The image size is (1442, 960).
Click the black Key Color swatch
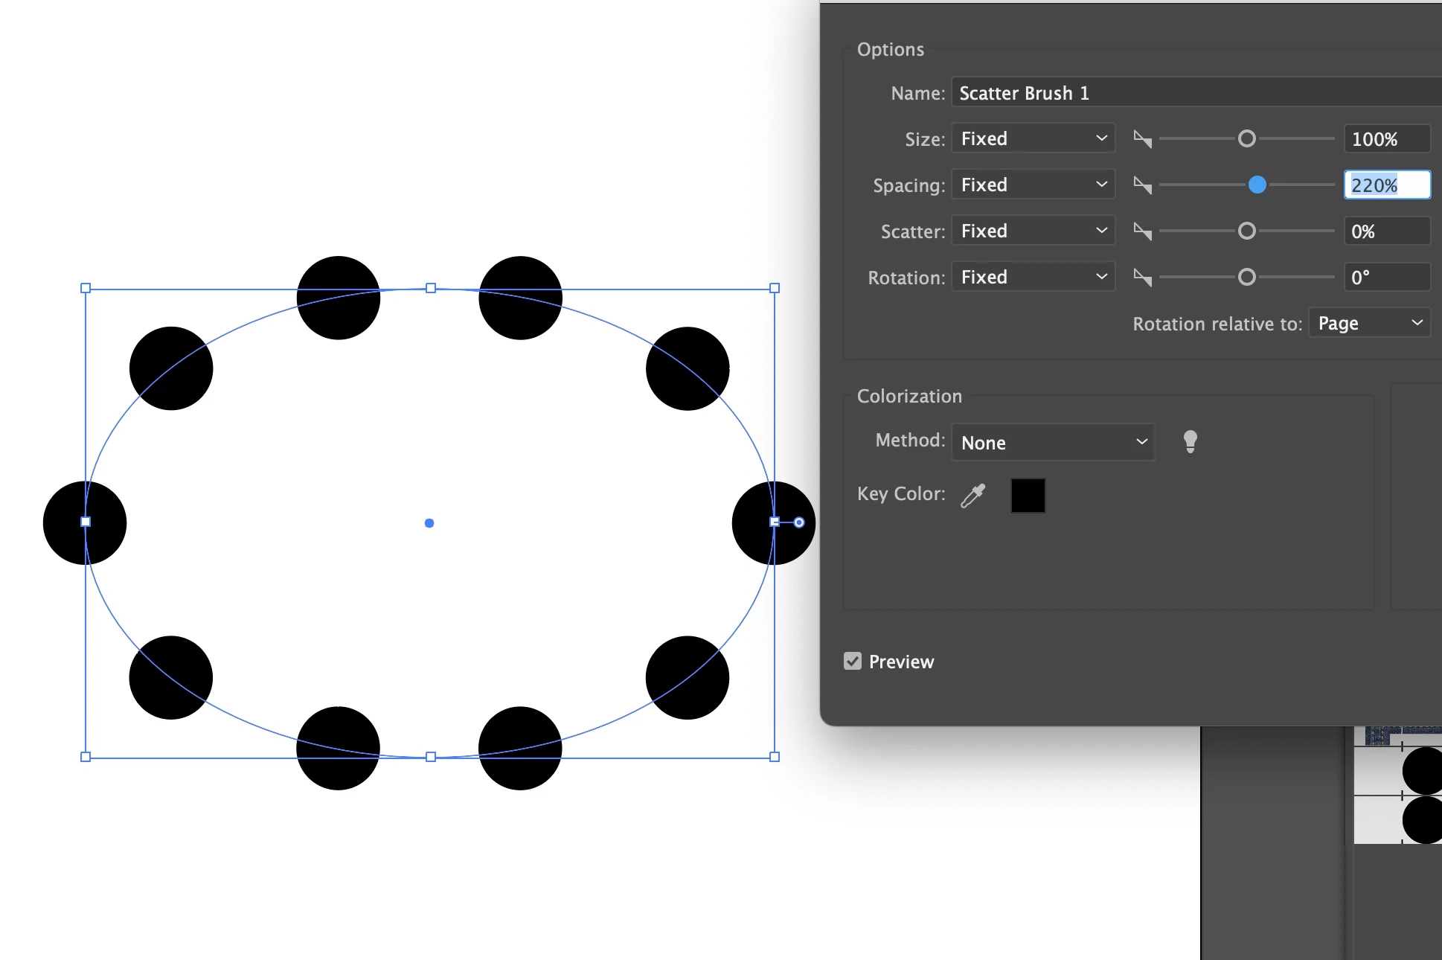[x=1028, y=496]
